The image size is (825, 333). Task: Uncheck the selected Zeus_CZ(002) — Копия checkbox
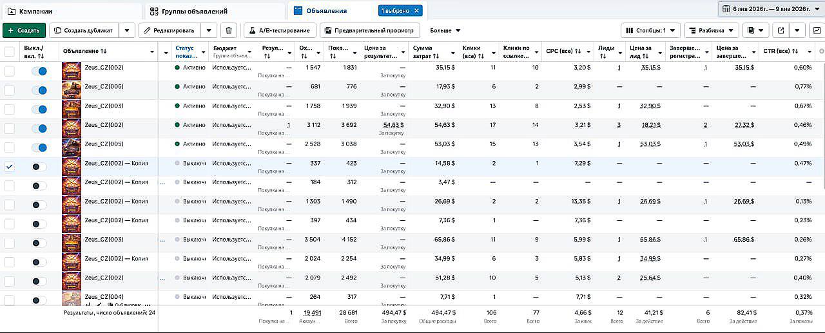10,167
